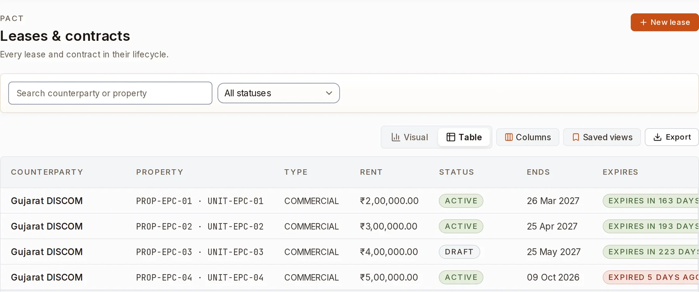The height and width of the screenshot is (292, 699).
Task: Switch to the Visual view tab
Action: pyautogui.click(x=410, y=137)
